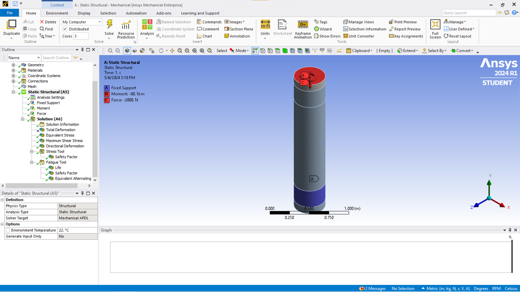Open Keyframe Animation tool
Screen dimensions: 520x292
[303, 25]
